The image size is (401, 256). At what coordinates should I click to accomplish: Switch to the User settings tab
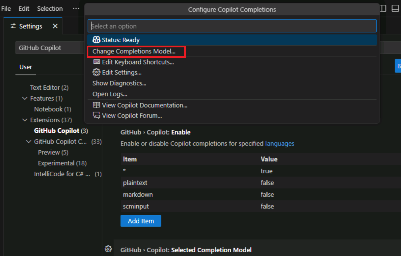coord(26,67)
